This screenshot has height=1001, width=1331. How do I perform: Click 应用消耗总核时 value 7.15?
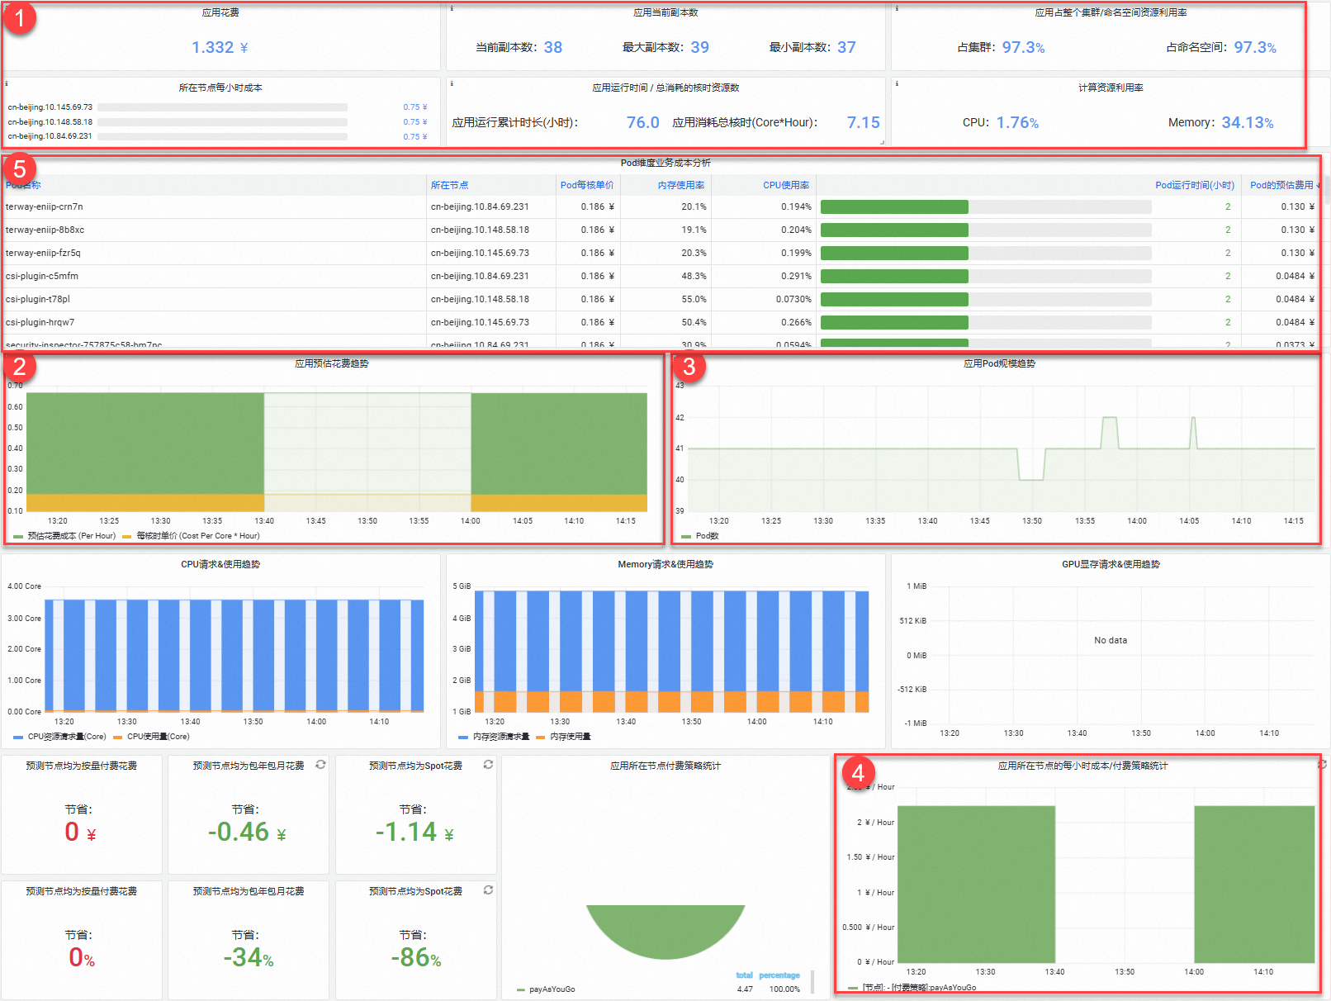pyautogui.click(x=864, y=123)
